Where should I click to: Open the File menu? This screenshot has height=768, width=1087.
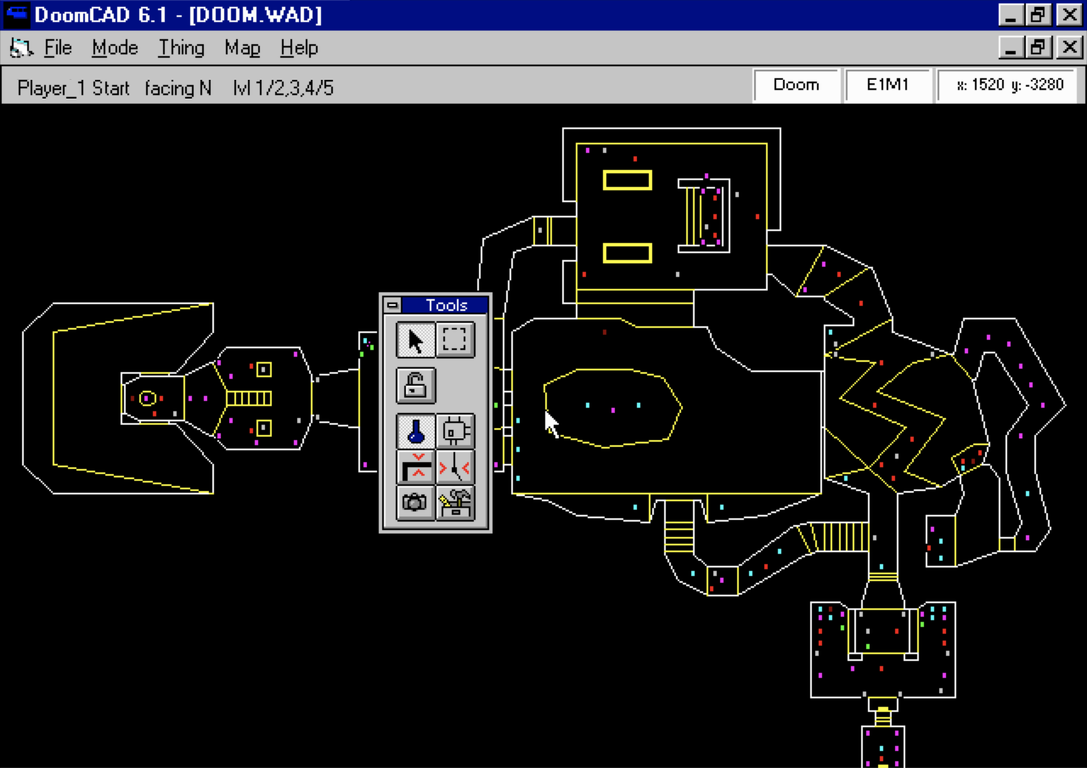[58, 48]
